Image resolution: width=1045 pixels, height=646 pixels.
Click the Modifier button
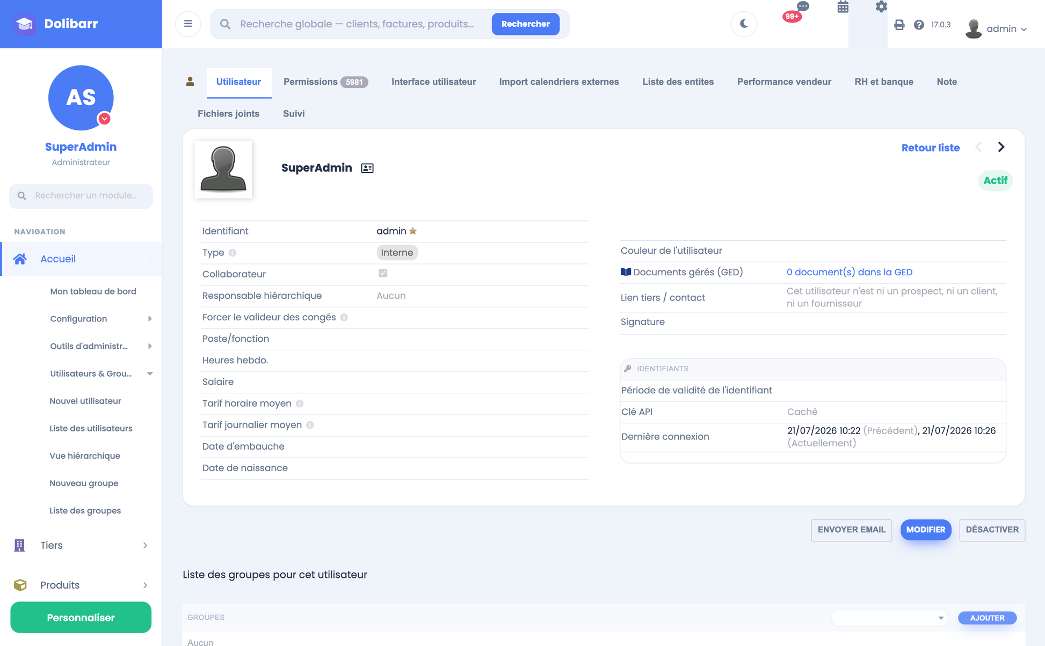[926, 530]
